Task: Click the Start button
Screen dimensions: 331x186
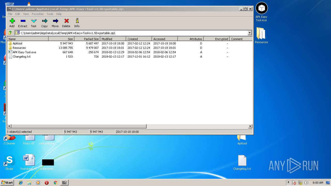Action: (7, 182)
